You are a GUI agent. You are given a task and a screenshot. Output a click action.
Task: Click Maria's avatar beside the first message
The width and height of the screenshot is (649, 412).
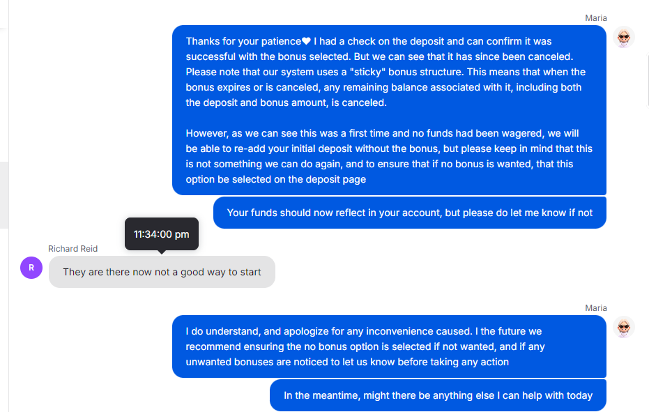(x=624, y=37)
